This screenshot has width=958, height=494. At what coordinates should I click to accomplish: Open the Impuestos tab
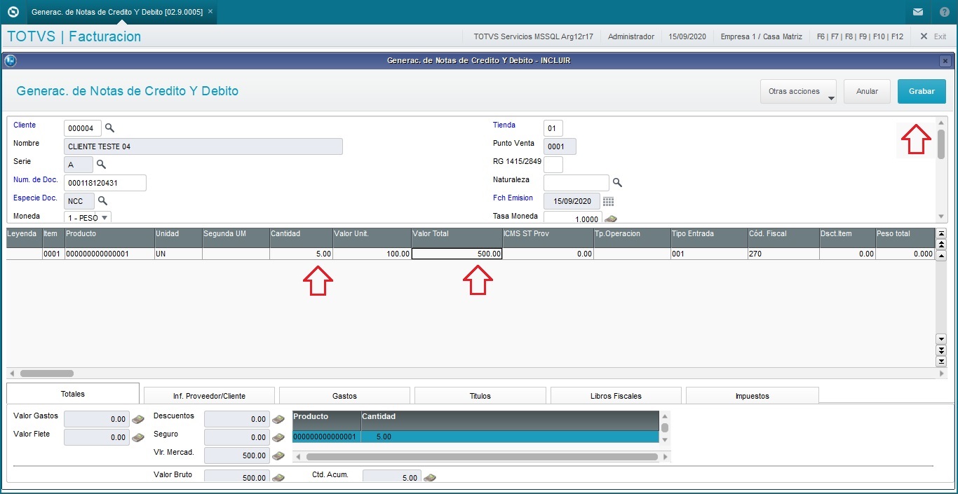pos(753,396)
